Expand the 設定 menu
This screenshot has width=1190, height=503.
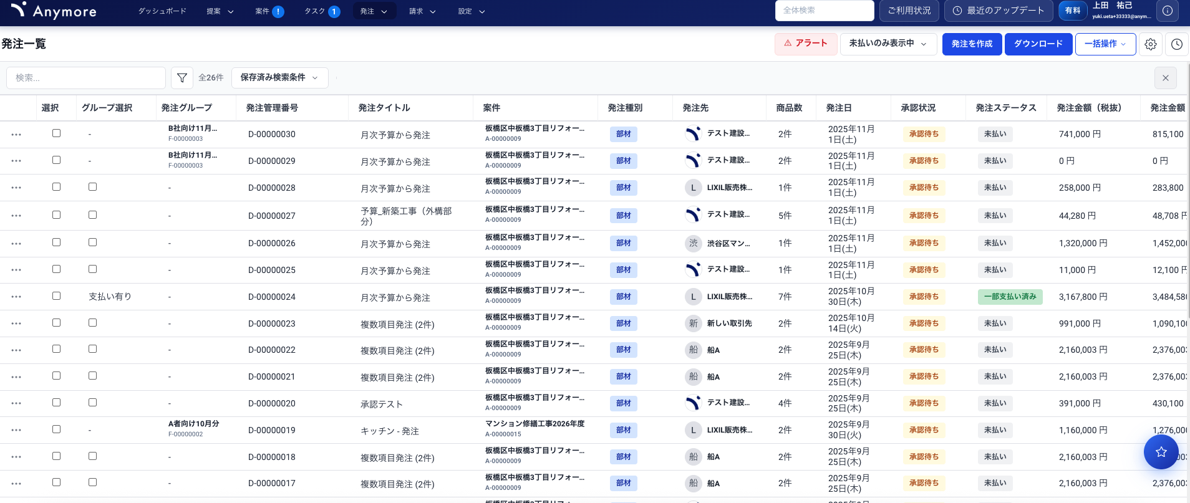pos(472,11)
